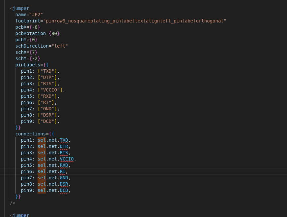This screenshot has height=217, width=287.
Task: Click highlighted sel on connections pin9 line
Action: 42,190
